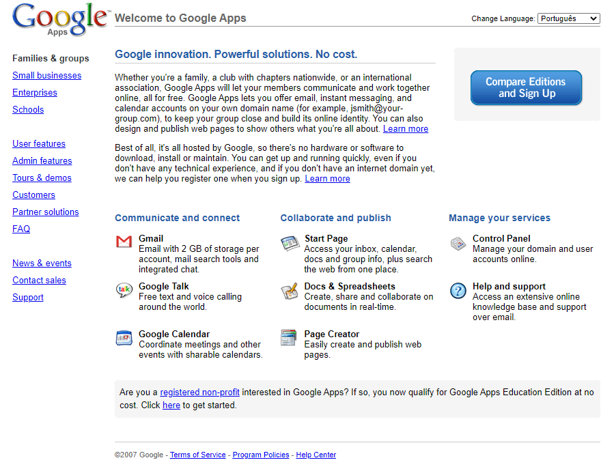614x471 pixels.
Task: Click the Page Creator icon
Action: pyautogui.click(x=289, y=337)
